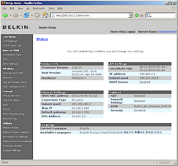Click the Logout link
This screenshot has width=178, height=166.
pyautogui.click(x=131, y=32)
